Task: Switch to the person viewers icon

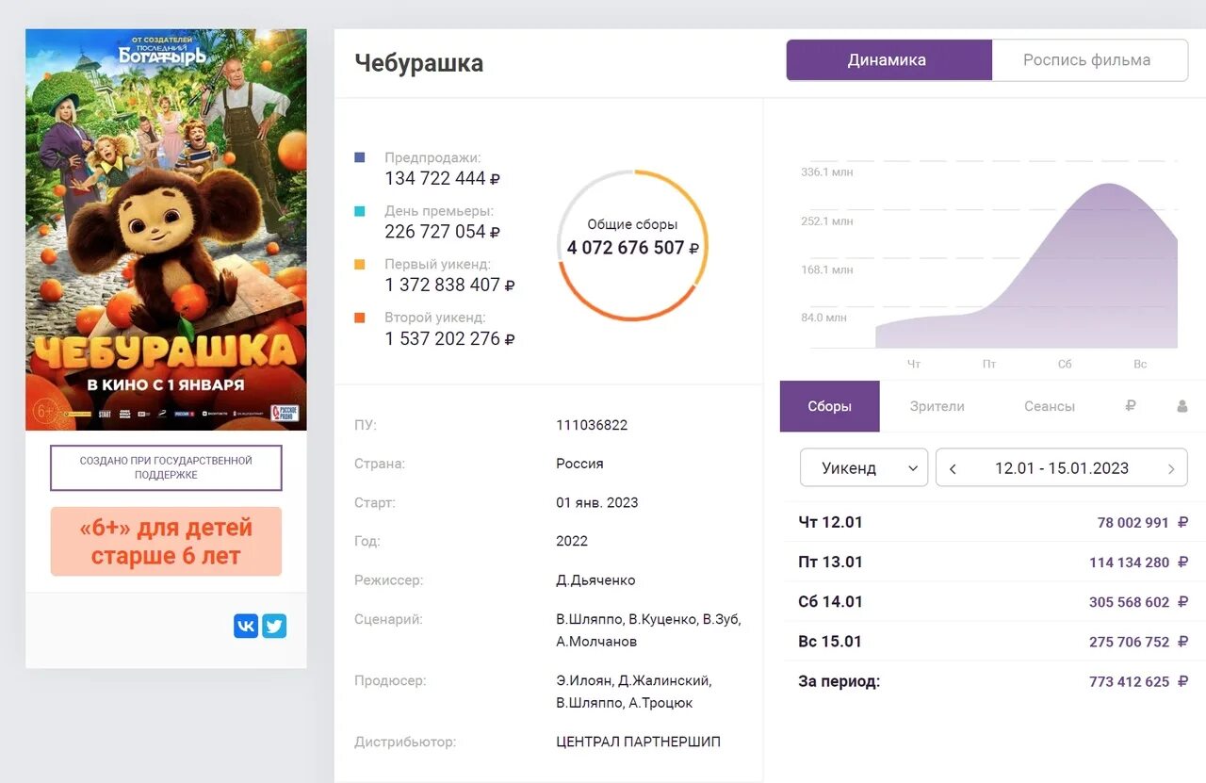Action: (x=1182, y=406)
